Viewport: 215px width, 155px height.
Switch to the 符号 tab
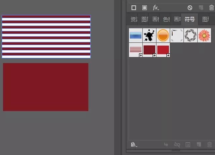(x=189, y=19)
